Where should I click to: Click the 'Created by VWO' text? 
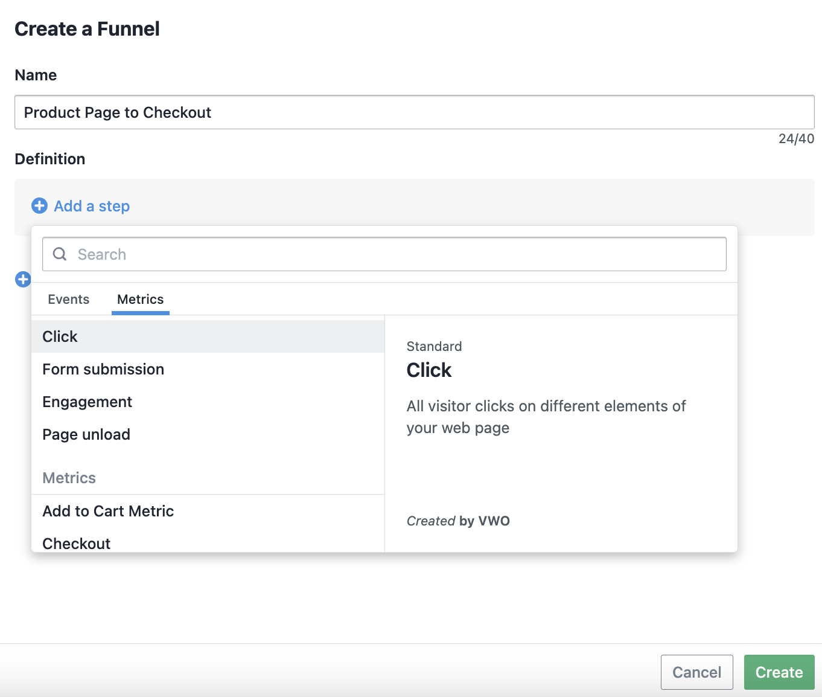[458, 521]
